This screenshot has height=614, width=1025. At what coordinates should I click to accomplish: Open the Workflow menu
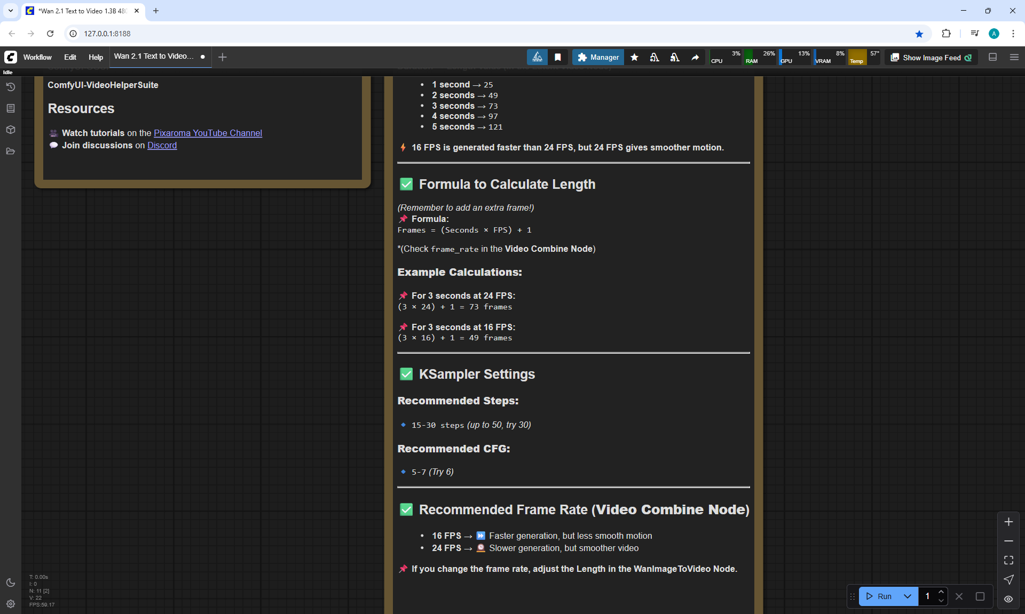pos(37,57)
